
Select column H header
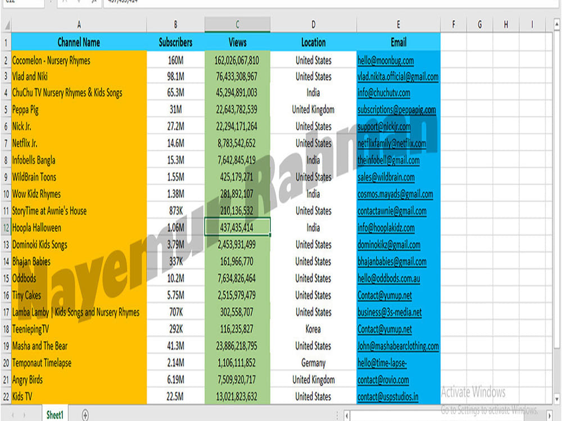click(x=506, y=24)
